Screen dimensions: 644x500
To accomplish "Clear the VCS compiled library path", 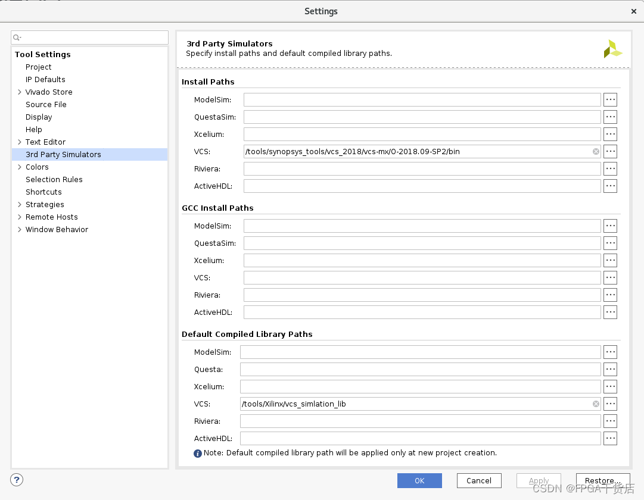I will (x=596, y=404).
